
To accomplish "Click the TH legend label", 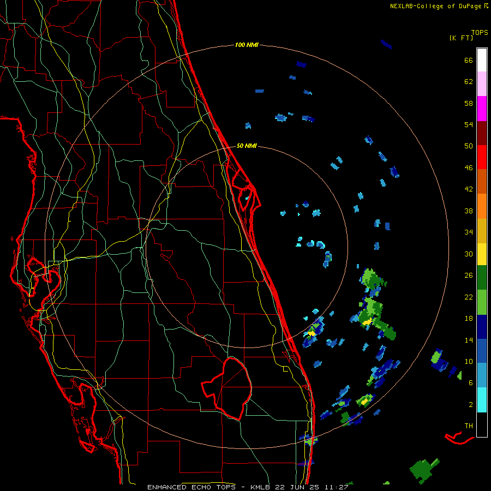I will click(x=469, y=426).
